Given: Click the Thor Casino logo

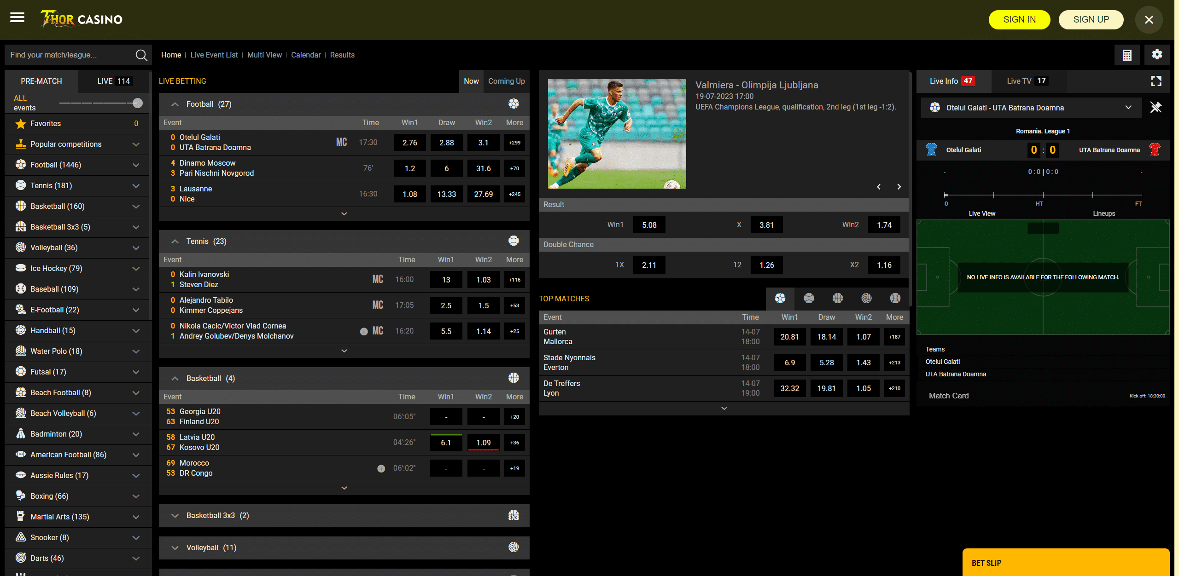Looking at the screenshot, I should pyautogui.click(x=81, y=19).
